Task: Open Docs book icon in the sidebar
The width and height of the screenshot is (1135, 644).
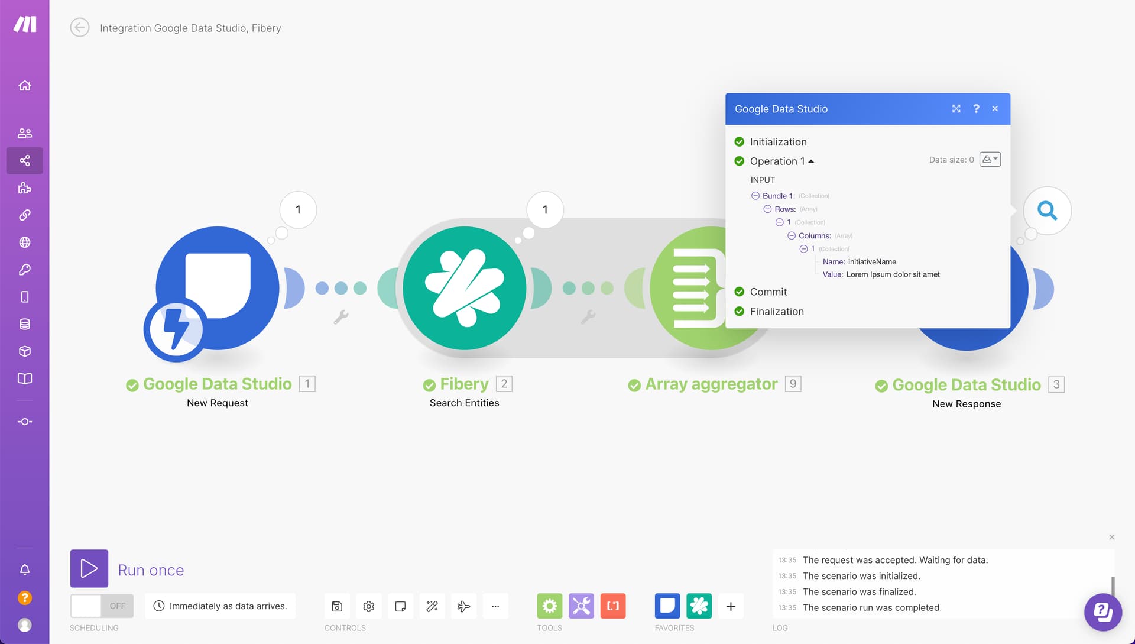Action: [25, 378]
